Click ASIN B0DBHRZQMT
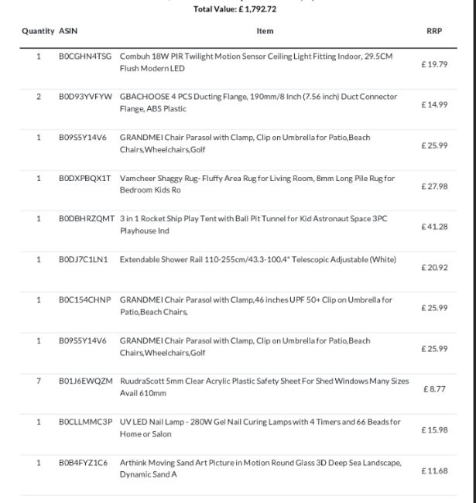 coord(86,219)
